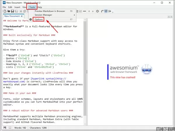Viewport: 175px width, 131px height.
Task: Insert timestamp using the clock icon
Action: tap(97, 11)
